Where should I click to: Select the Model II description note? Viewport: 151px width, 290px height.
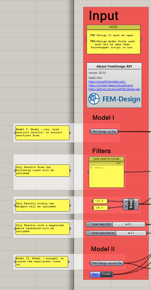42,262
